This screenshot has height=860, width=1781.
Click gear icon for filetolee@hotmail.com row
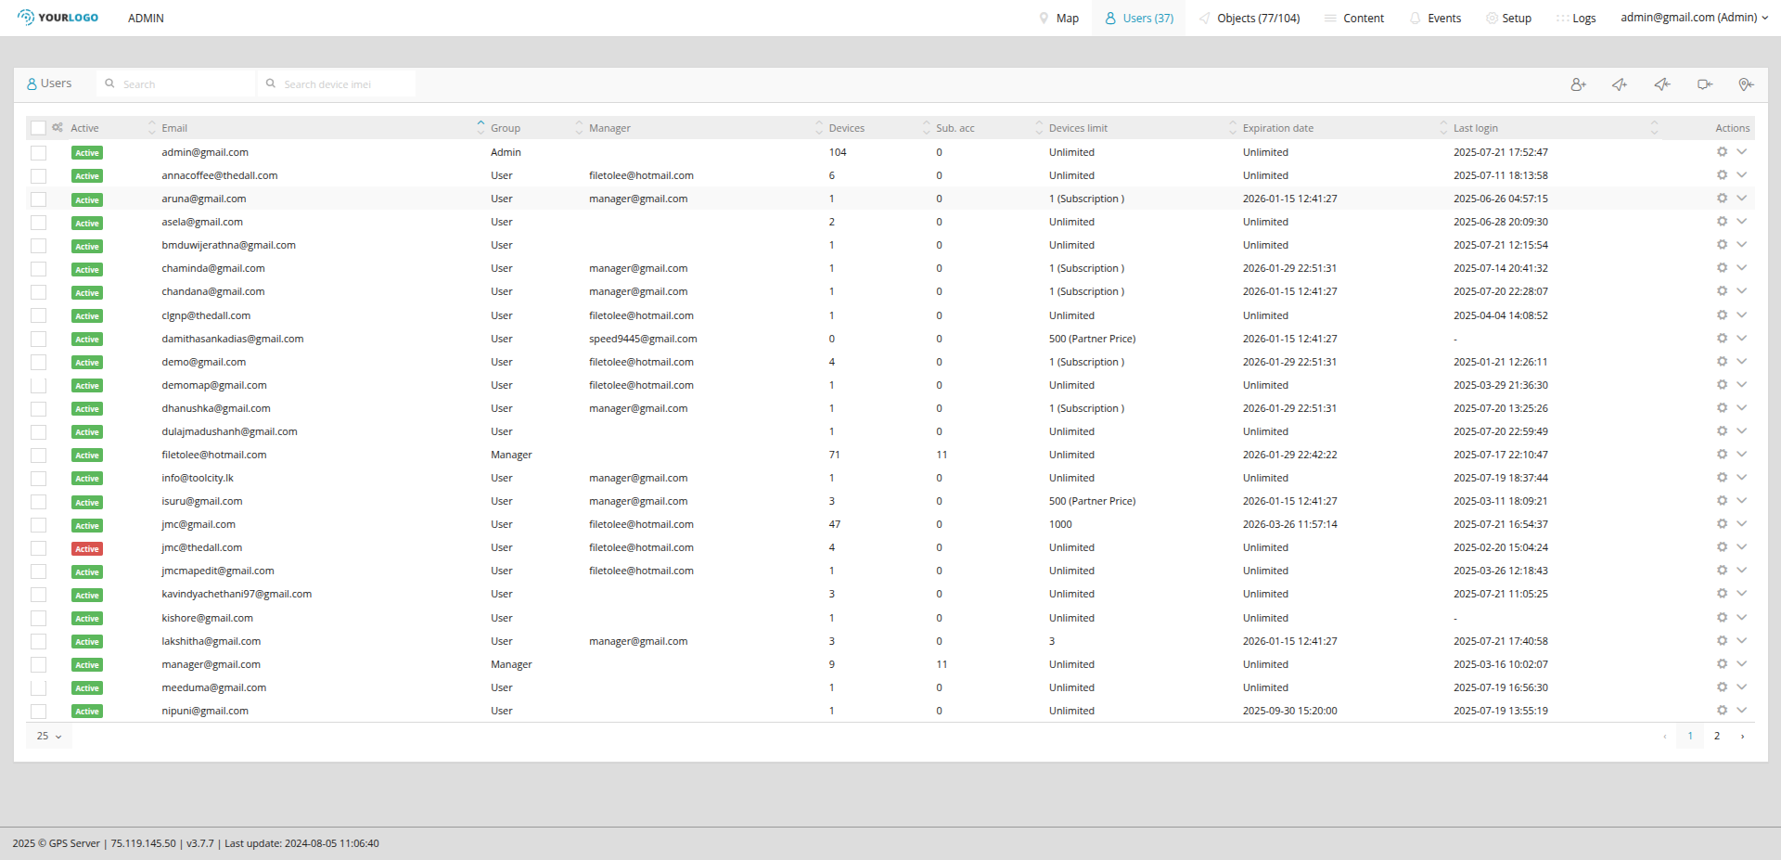(x=1722, y=455)
